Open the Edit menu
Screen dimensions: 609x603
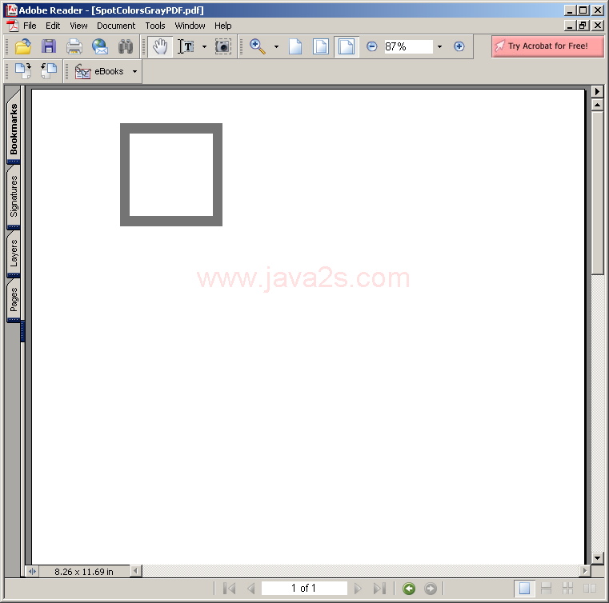pyautogui.click(x=53, y=26)
